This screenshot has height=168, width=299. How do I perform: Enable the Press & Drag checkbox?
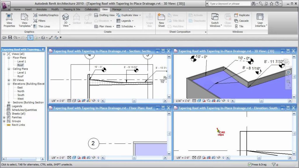coord(250,164)
